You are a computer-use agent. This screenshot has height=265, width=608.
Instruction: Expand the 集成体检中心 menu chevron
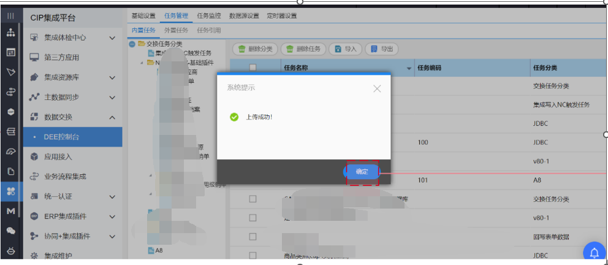[112, 38]
